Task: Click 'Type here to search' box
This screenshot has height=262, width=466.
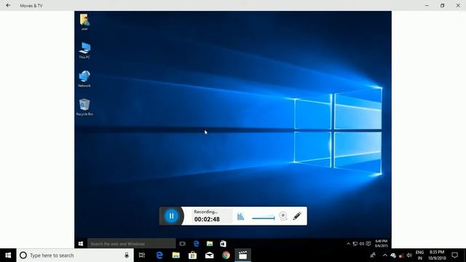Action: pos(75,255)
